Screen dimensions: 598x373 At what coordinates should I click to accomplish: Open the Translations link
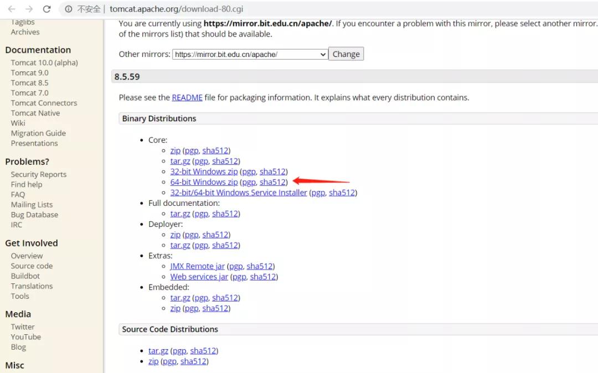(x=32, y=286)
